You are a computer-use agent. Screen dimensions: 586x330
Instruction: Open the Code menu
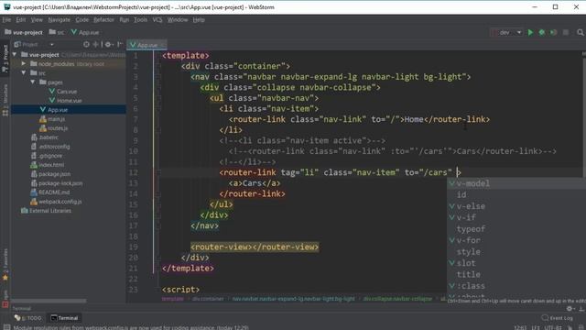click(x=81, y=20)
